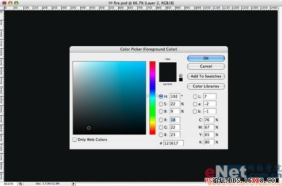Click the G green value input field
Screen dimensions: 282x186
(x=175, y=127)
